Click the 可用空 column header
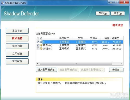 pyautogui.click(x=116, y=38)
